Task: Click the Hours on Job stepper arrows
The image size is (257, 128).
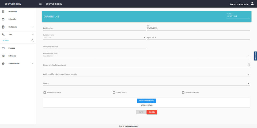Action: pos(249,65)
